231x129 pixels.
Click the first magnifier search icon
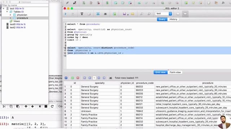141,14
